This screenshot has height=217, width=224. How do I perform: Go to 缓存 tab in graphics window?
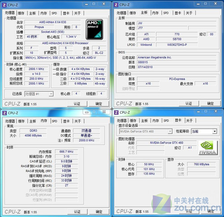click(x=133, y=120)
